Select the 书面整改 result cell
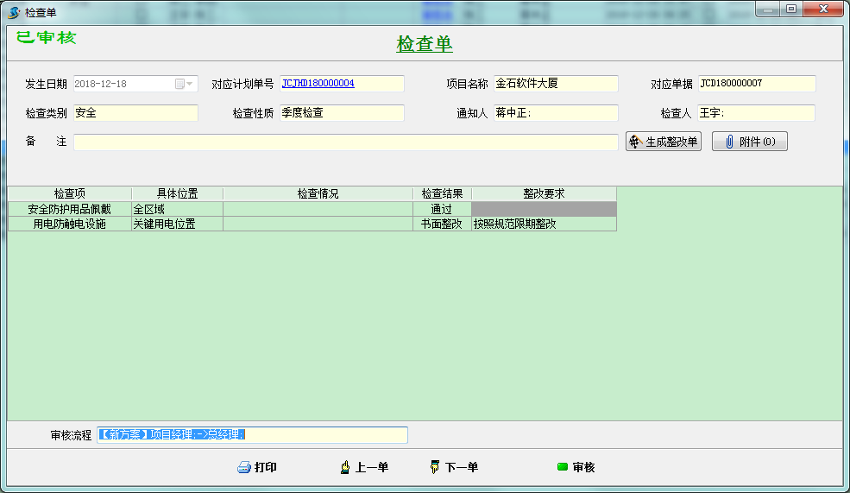The width and height of the screenshot is (850, 493). (443, 224)
